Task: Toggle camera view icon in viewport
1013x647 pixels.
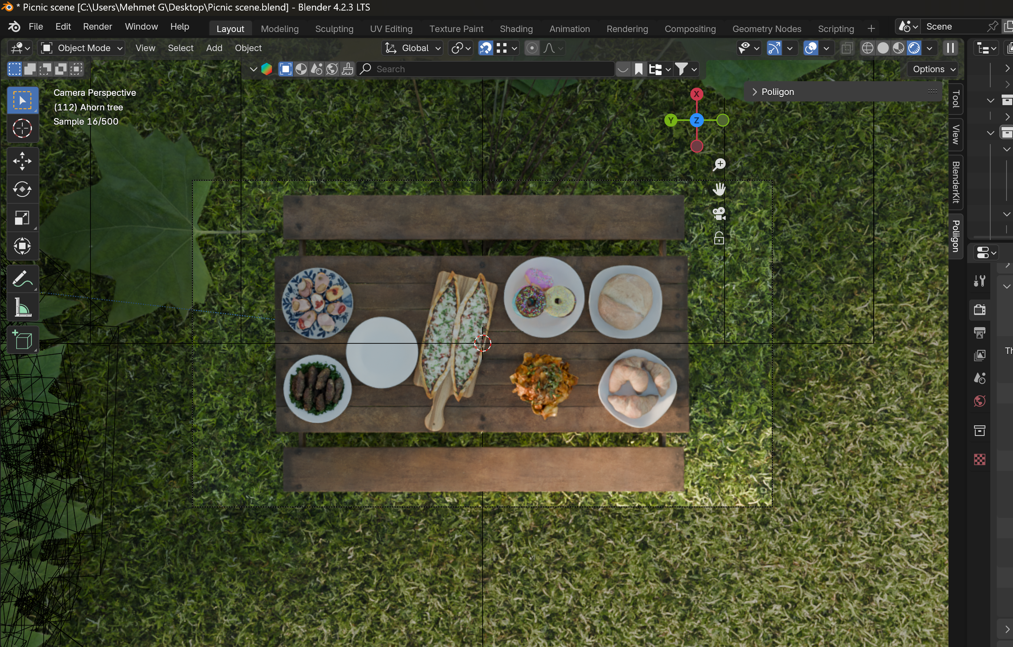Action: click(719, 214)
